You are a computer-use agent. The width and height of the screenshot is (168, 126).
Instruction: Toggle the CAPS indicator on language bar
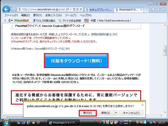tap(126, 121)
